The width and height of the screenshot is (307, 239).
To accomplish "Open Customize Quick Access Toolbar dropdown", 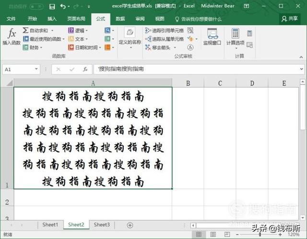I will 89,7.
